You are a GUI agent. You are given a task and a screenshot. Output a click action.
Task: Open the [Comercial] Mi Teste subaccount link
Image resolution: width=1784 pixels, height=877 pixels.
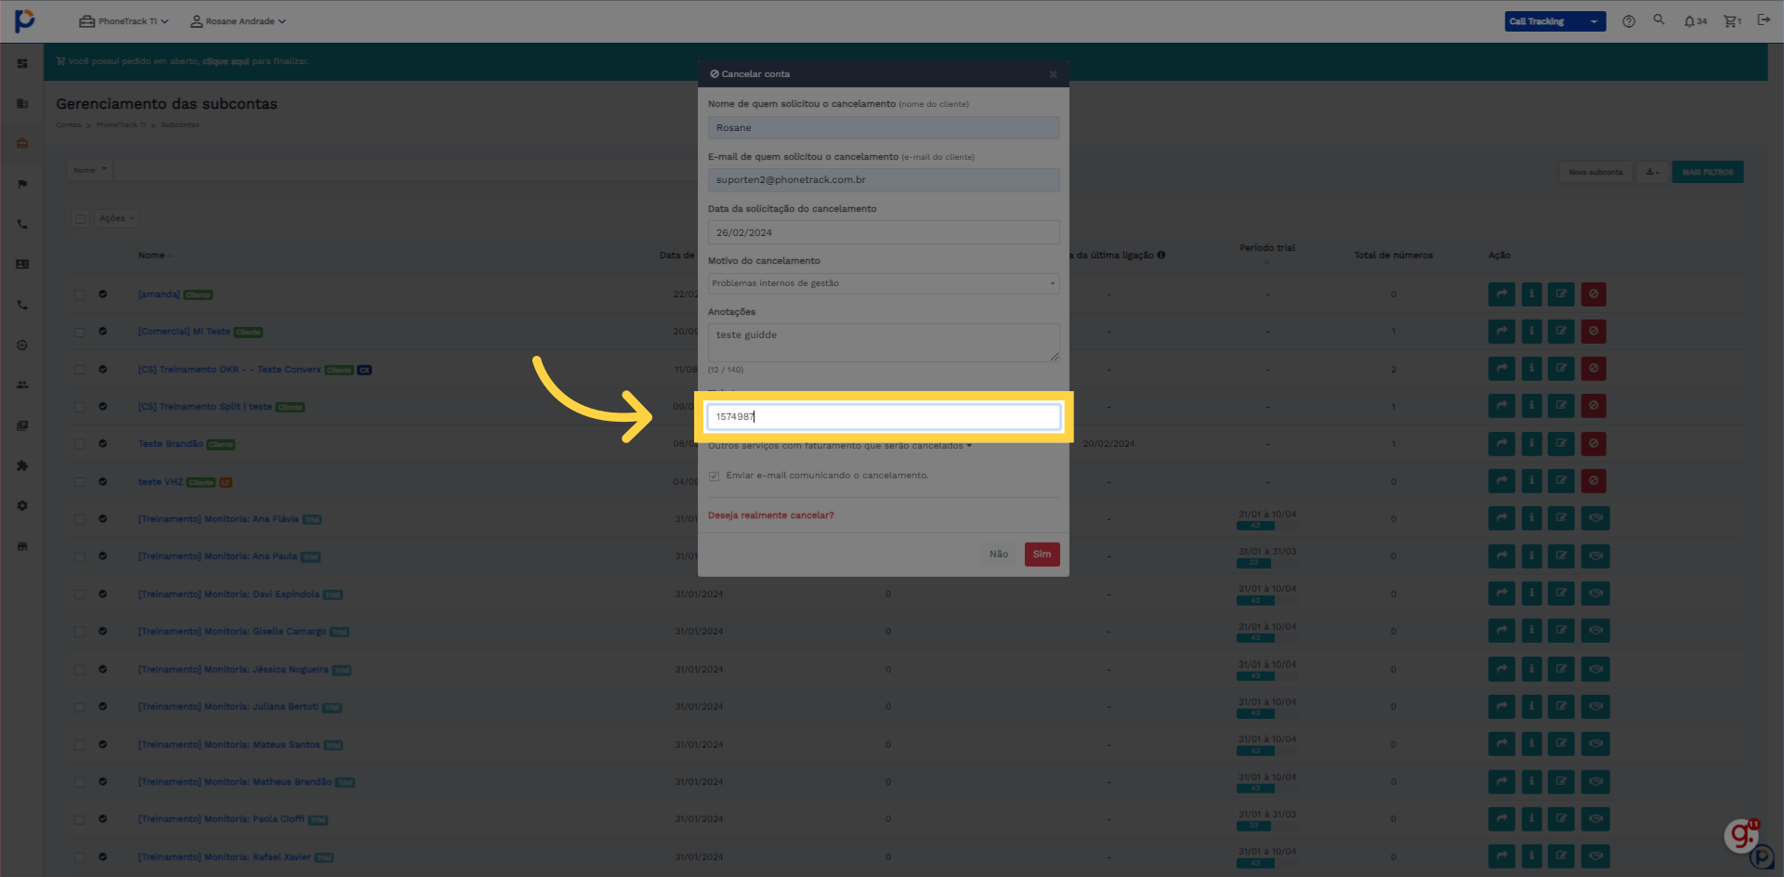184,332
